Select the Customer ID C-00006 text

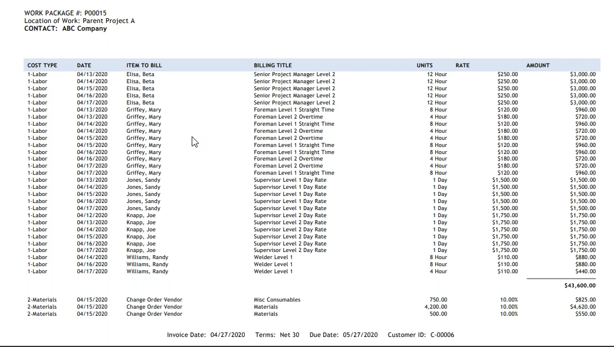(x=421, y=335)
